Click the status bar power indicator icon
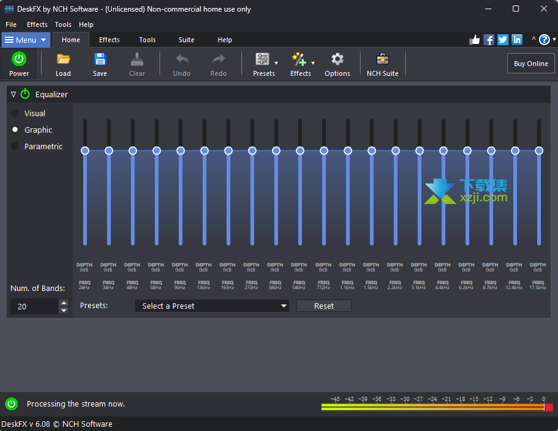This screenshot has height=431, width=558. [12, 404]
